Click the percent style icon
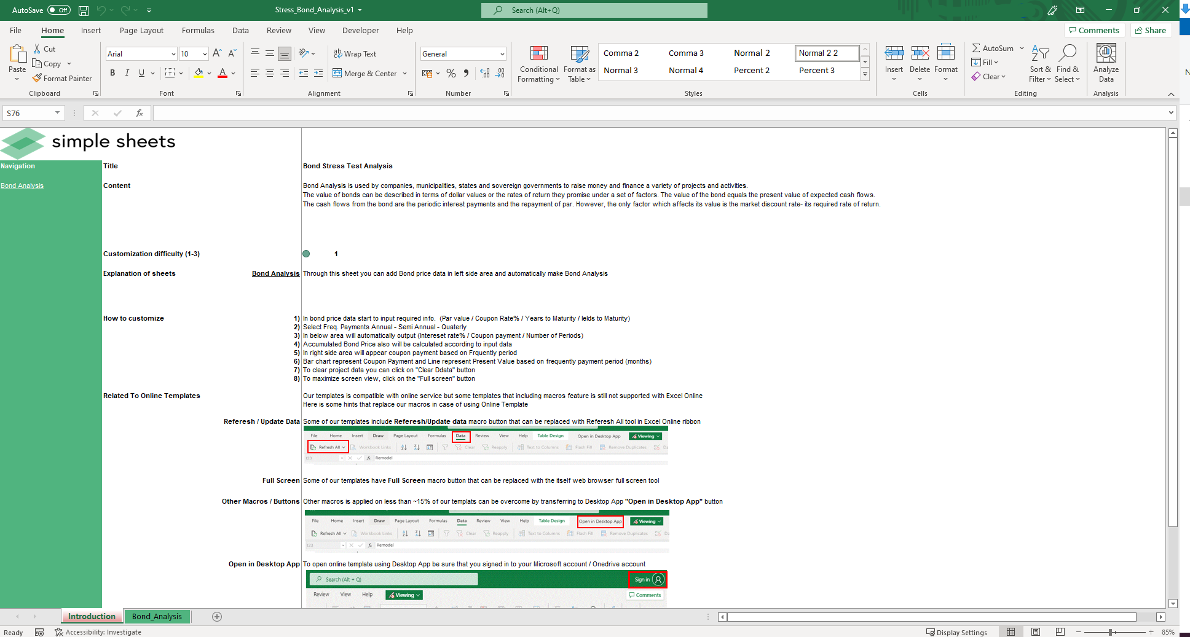This screenshot has width=1190, height=637. pyautogui.click(x=451, y=73)
